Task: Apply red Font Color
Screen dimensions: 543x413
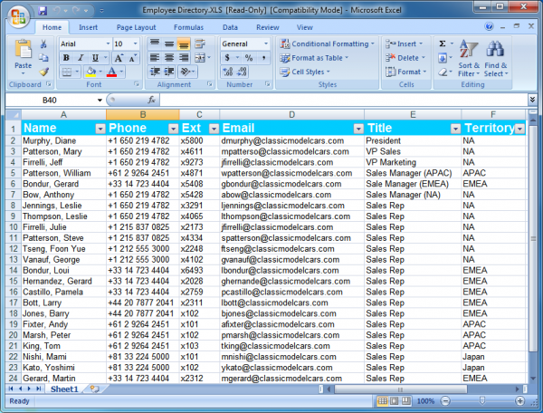Action: [x=111, y=72]
